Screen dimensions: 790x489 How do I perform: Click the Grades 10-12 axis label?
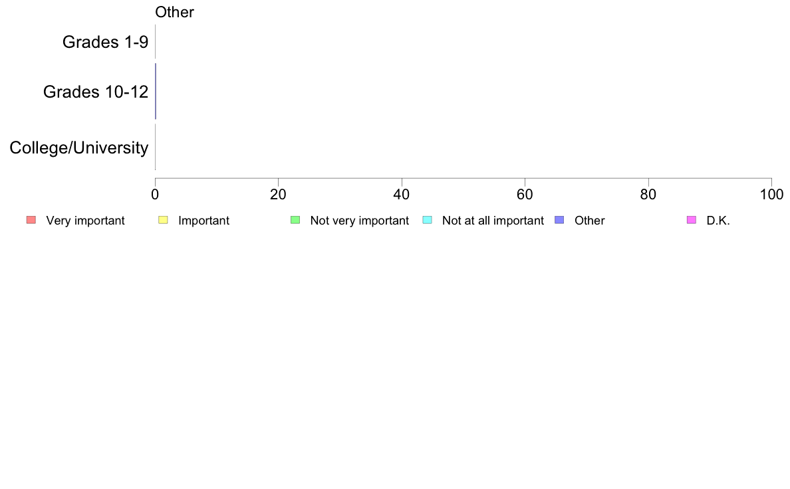pyautogui.click(x=96, y=92)
